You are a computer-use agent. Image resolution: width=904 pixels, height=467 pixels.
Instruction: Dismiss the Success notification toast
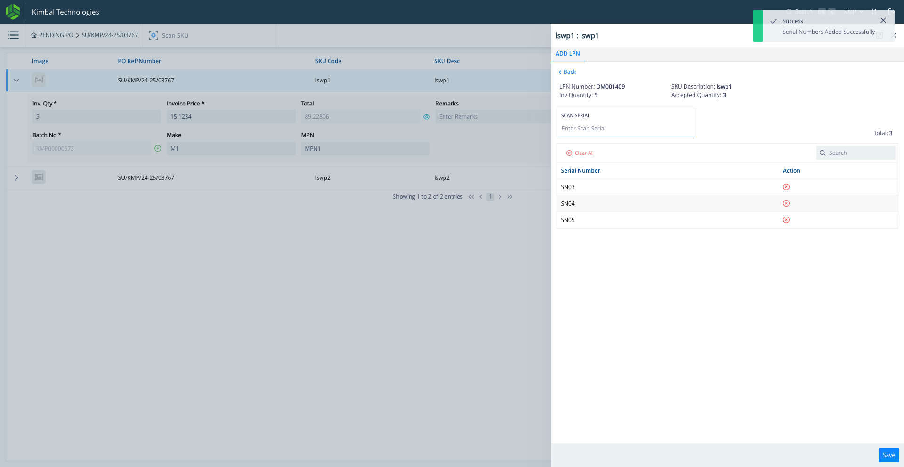coord(883,20)
